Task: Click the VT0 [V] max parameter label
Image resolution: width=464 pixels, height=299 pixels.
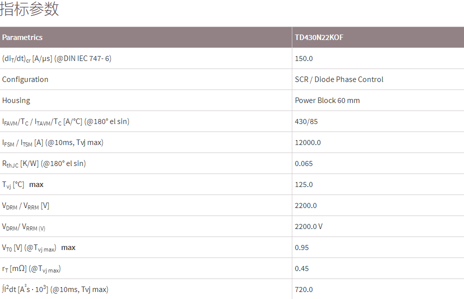Action: [x=39, y=248]
